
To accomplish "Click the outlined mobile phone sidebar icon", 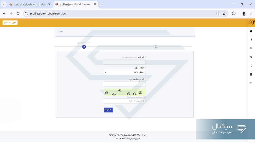I will [x=251, y=66].
